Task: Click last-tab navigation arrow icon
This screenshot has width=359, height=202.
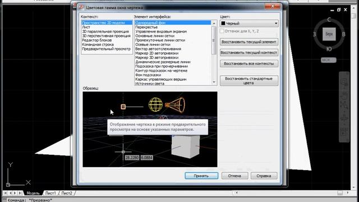Action: point(20,193)
